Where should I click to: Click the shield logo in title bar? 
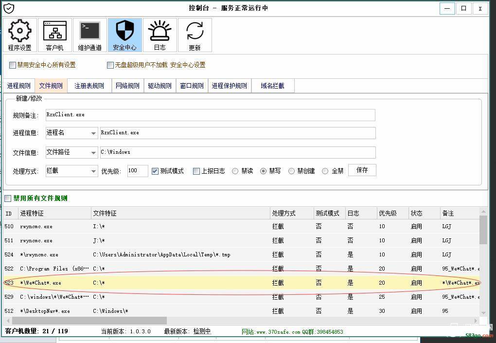(x=9, y=8)
